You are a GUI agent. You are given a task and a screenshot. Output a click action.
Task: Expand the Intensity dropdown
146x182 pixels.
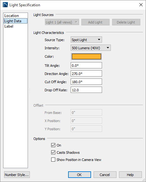coord(91,48)
